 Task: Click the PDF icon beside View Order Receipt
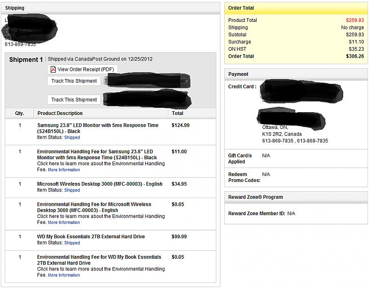pos(53,70)
